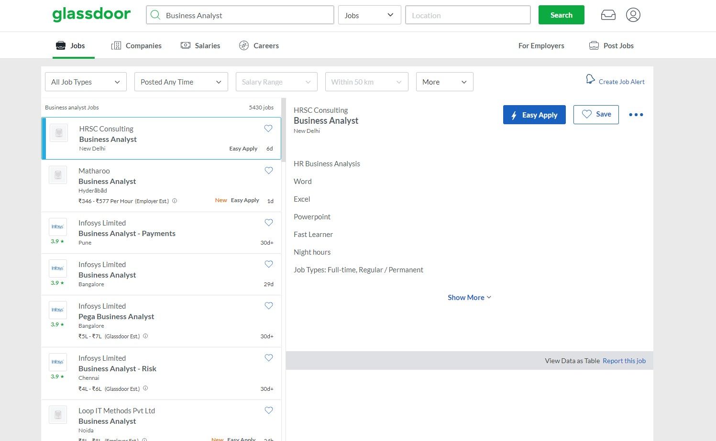
Task: Click the green Search button
Action: [561, 15]
